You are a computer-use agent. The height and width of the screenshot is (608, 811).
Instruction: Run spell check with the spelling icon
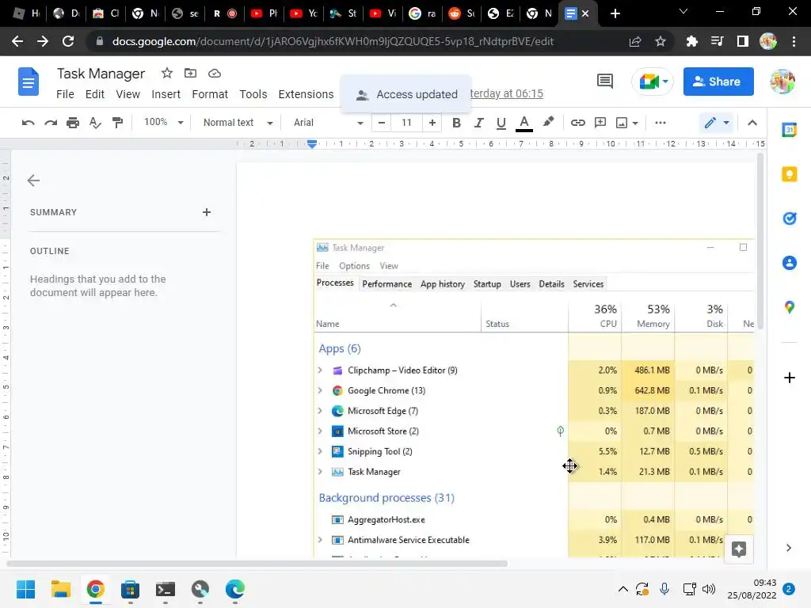point(95,123)
